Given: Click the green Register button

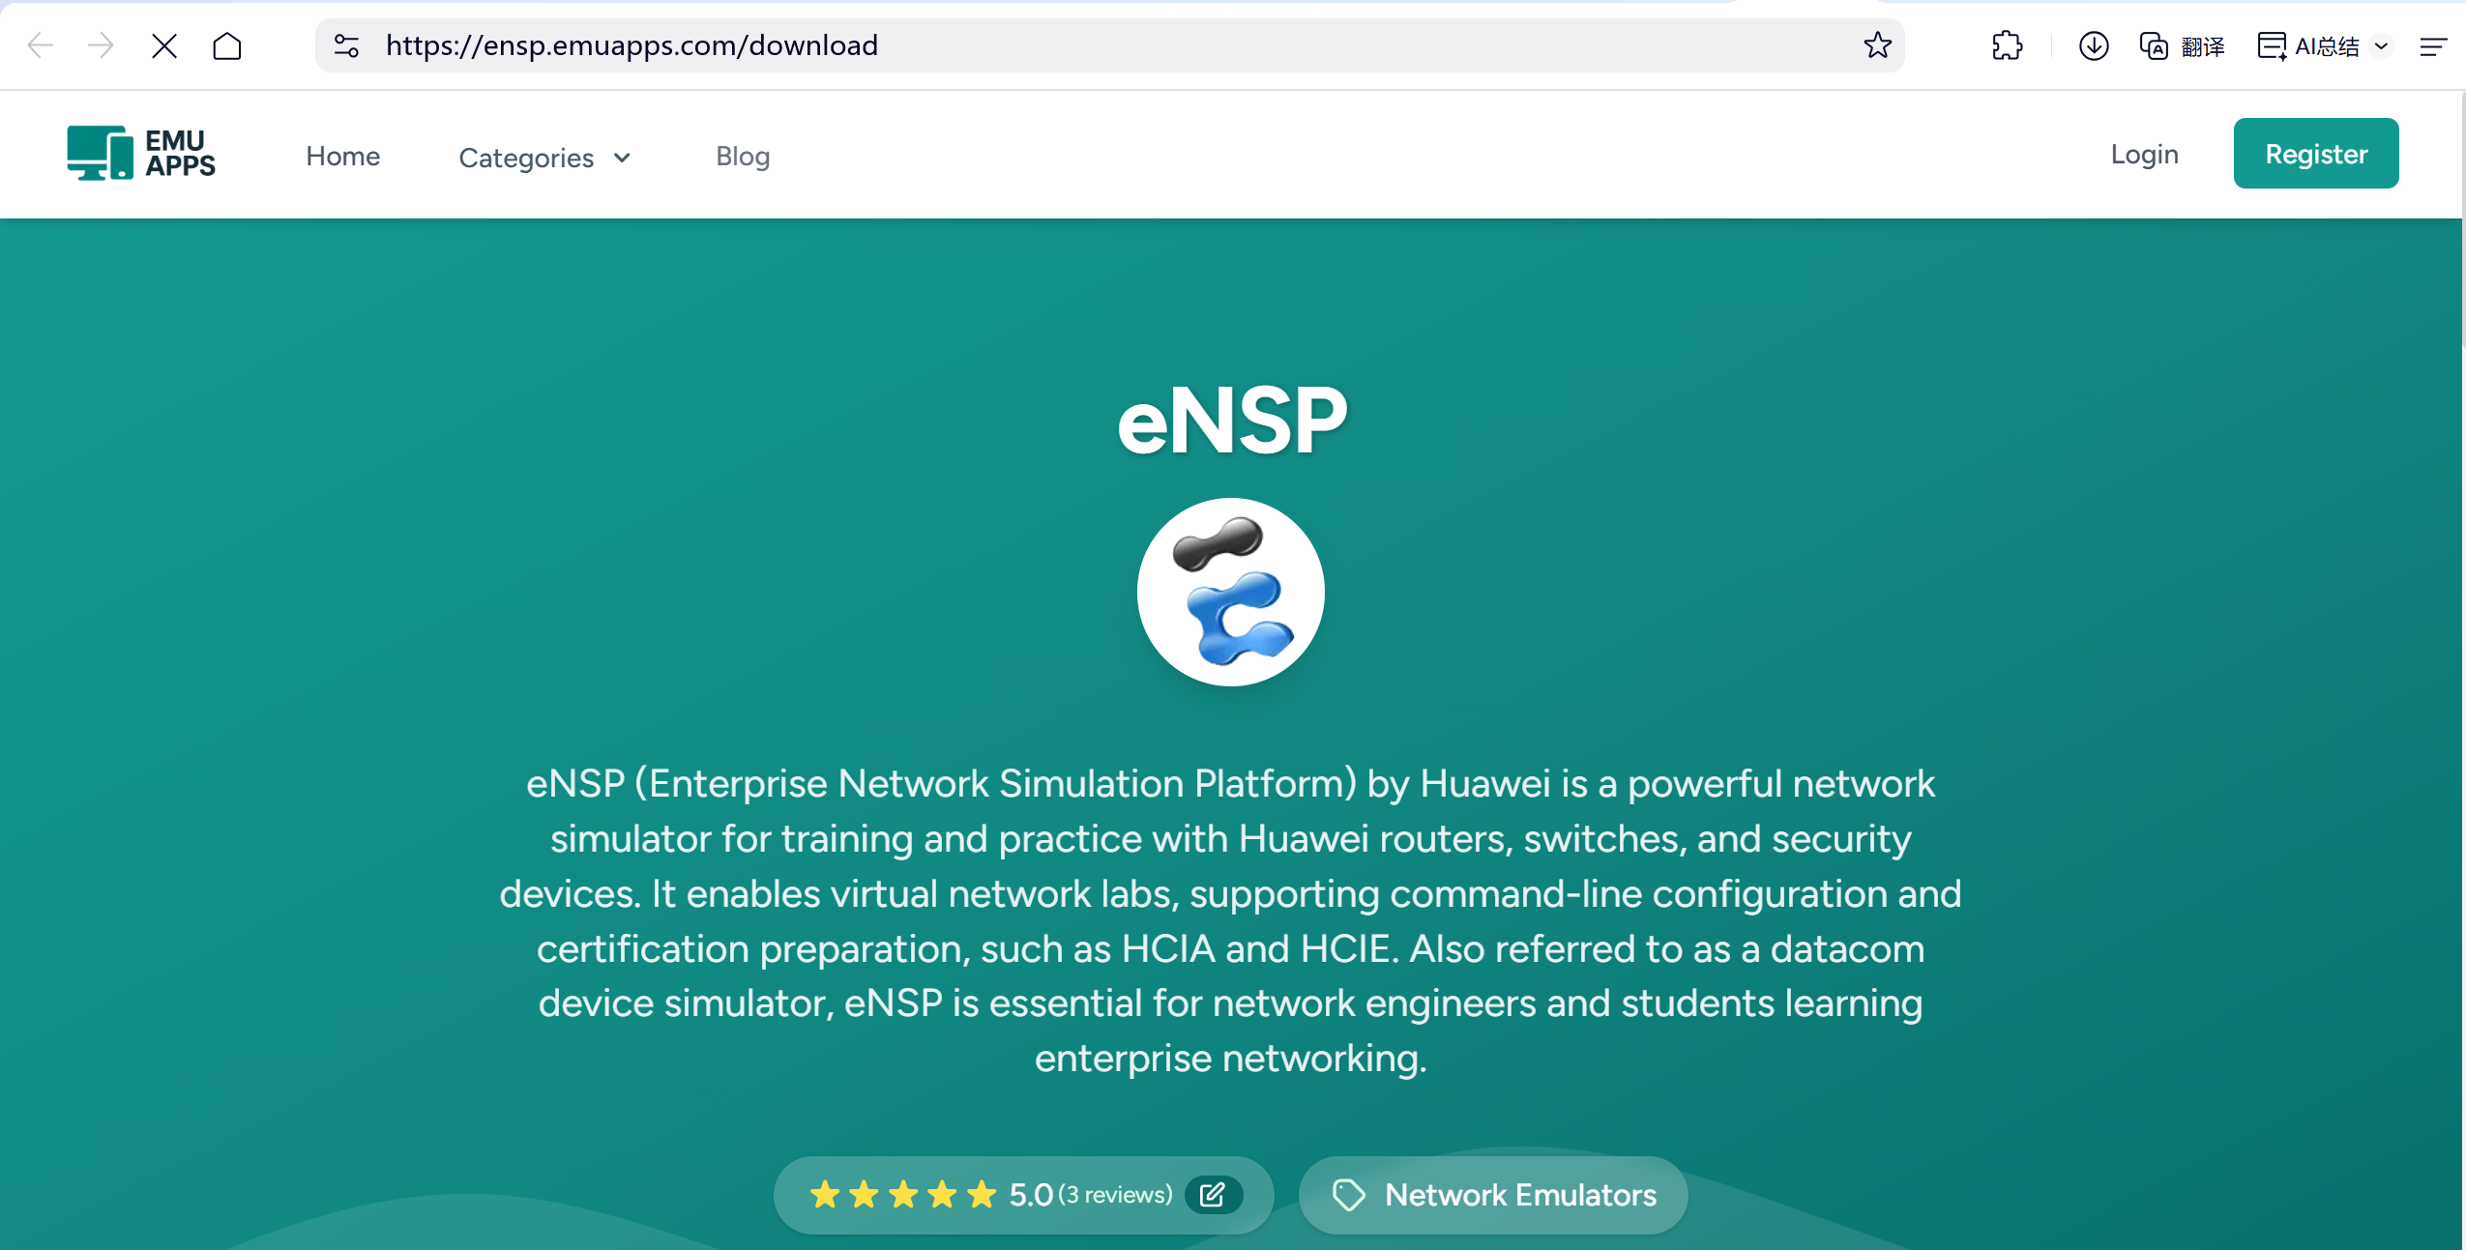Looking at the screenshot, I should tap(2315, 154).
